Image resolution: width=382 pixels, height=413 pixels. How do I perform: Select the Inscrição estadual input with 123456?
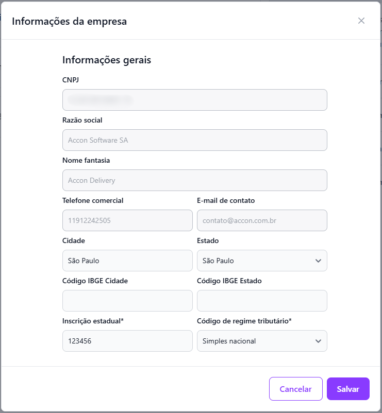point(127,341)
